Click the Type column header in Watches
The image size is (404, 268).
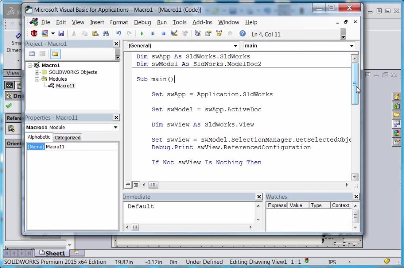click(320, 205)
